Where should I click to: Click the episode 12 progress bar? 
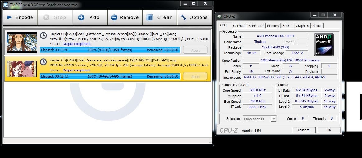pos(110,76)
